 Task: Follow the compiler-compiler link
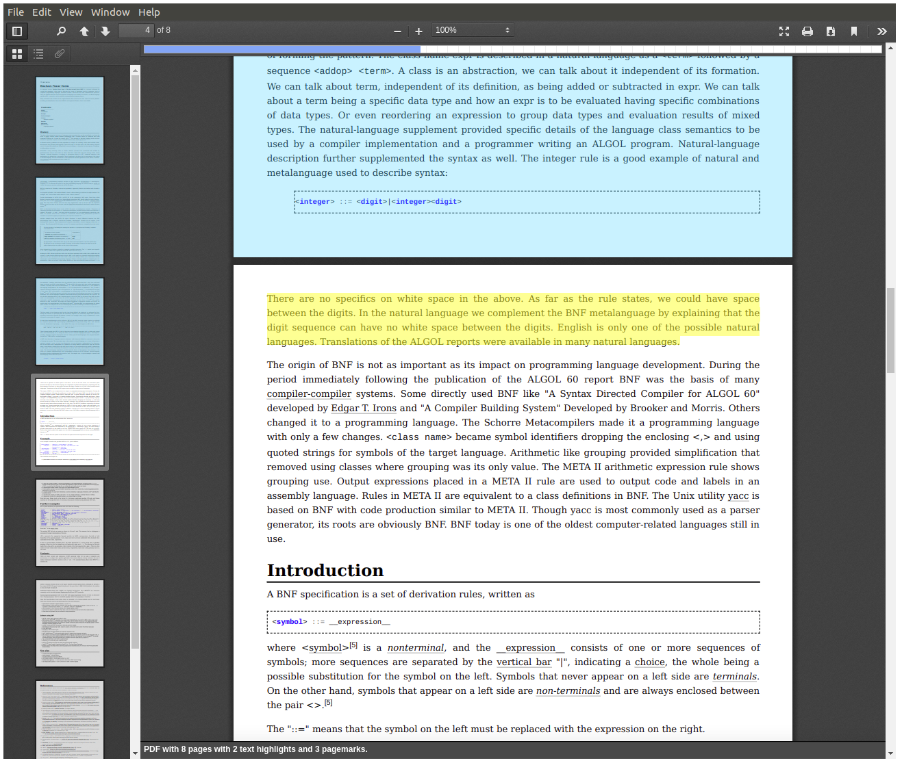click(x=309, y=394)
